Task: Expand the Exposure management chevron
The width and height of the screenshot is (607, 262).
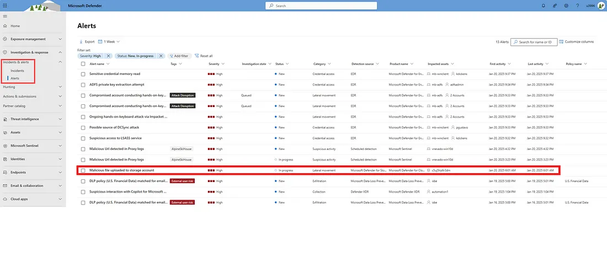Action: (x=60, y=39)
